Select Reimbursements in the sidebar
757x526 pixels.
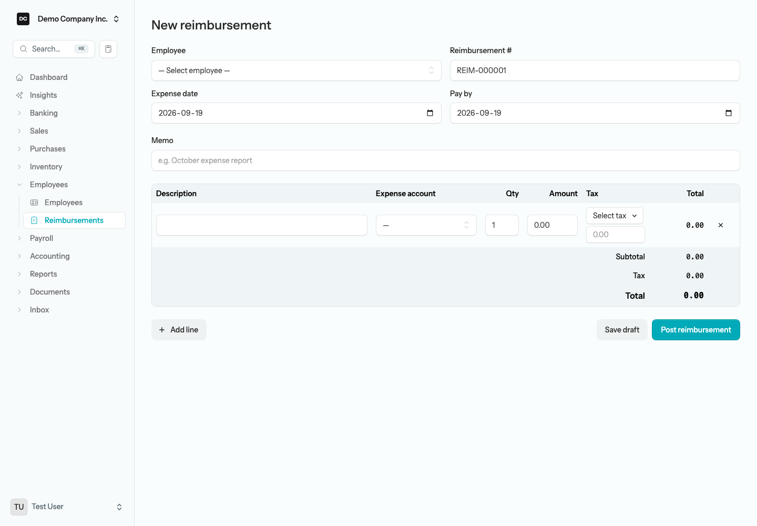pyautogui.click(x=74, y=220)
